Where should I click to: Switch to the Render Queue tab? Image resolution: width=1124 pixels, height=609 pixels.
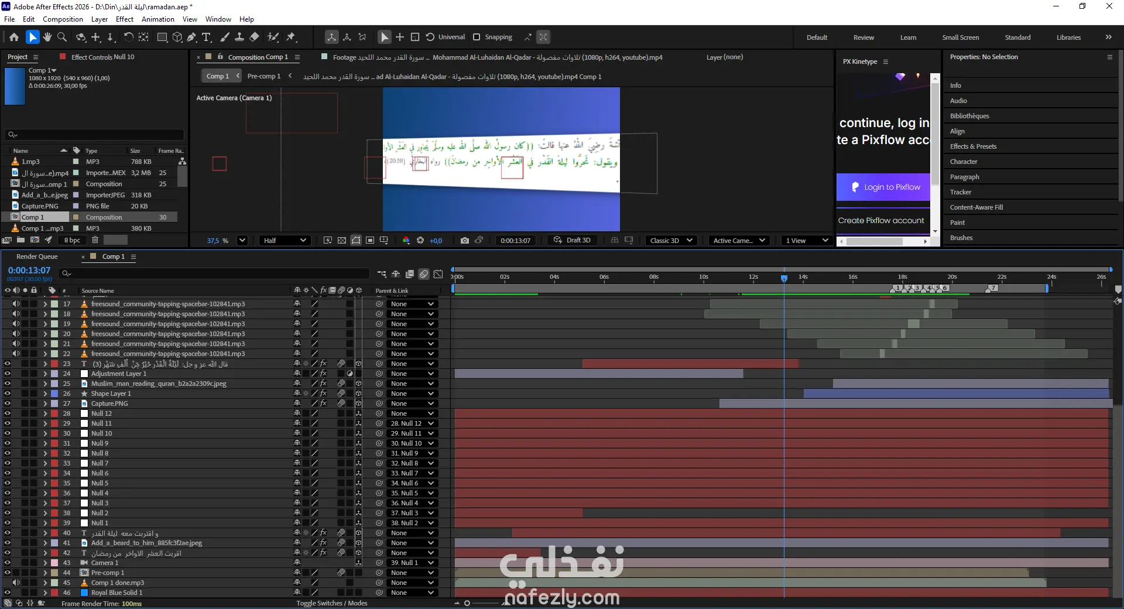coord(37,256)
